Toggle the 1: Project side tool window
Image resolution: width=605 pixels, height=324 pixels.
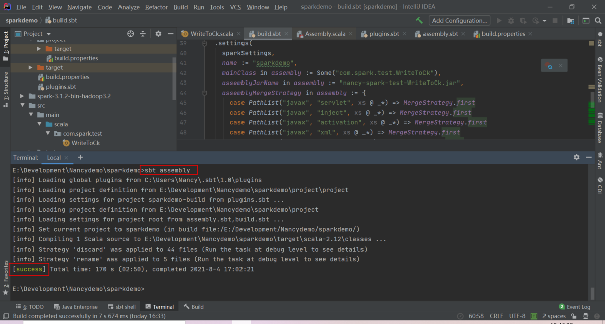pyautogui.click(x=6, y=46)
